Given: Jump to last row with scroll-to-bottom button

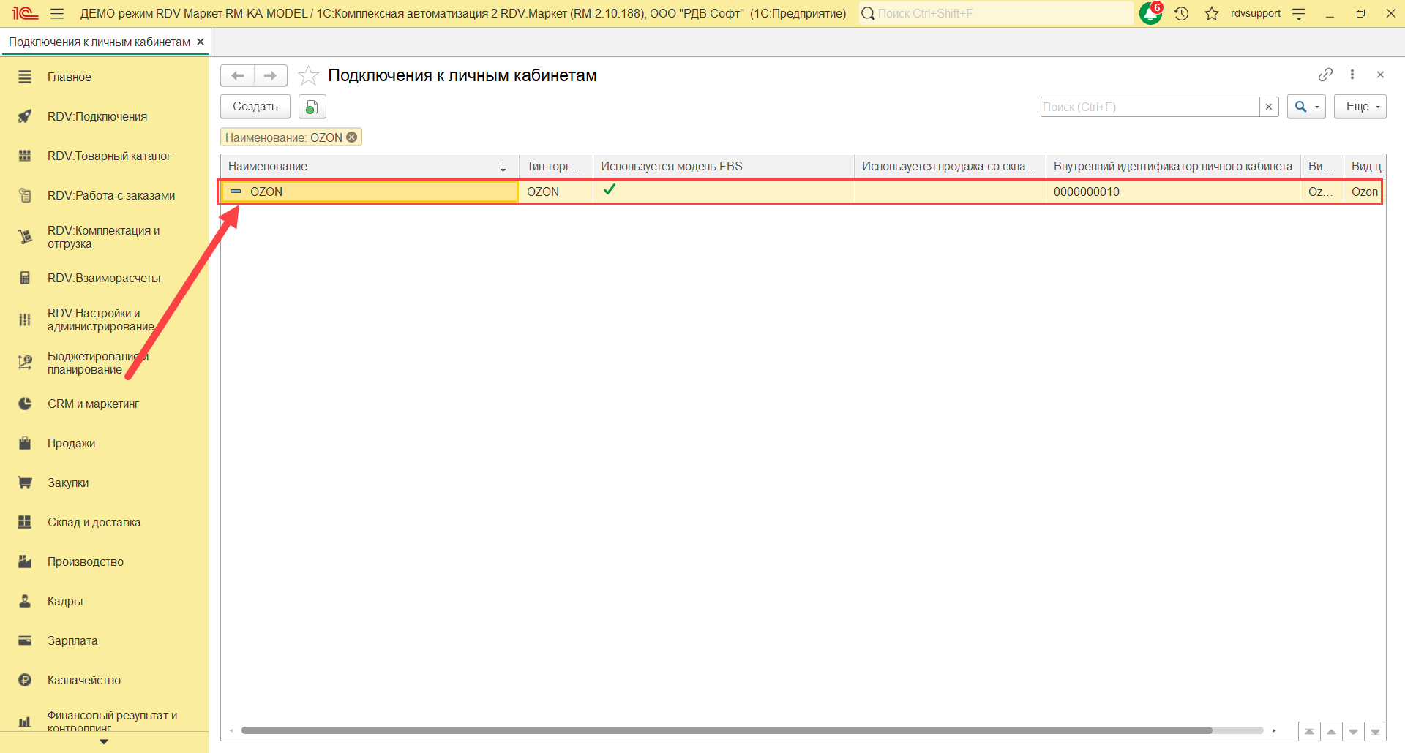Looking at the screenshot, I should (1376, 731).
